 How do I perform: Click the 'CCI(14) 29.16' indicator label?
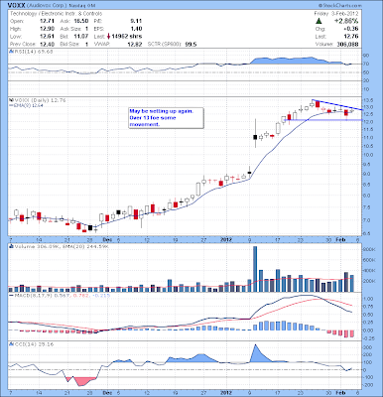[34, 344]
